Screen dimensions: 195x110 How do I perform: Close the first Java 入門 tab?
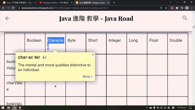coord(35,3)
